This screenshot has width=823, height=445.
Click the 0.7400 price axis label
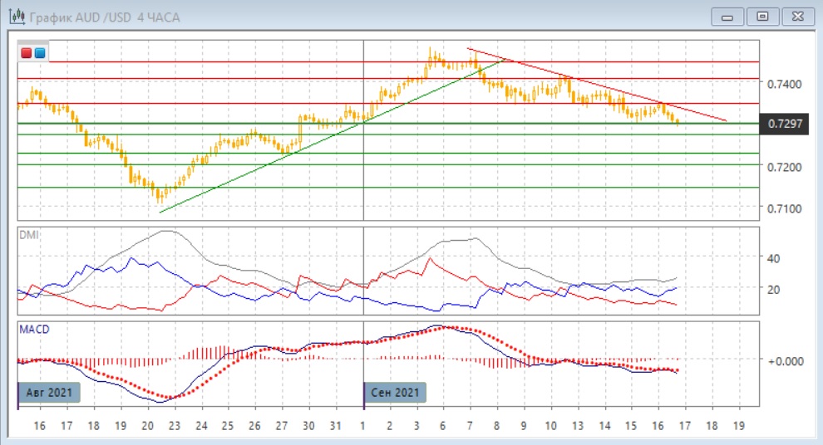[785, 84]
